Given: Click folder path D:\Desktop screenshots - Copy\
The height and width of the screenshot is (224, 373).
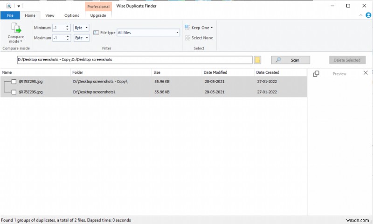Looking at the screenshot, I should pyautogui.click(x=100, y=82).
